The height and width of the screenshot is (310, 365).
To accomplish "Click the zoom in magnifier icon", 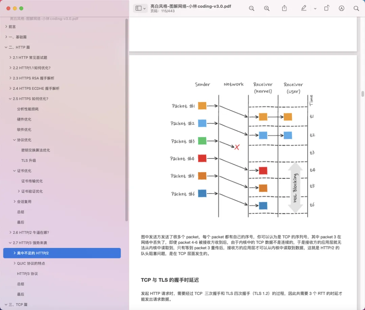I will click(x=267, y=8).
